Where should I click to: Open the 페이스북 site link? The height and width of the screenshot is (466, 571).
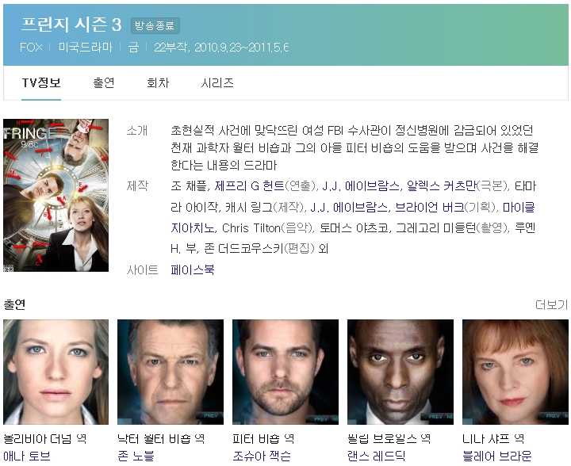tap(193, 270)
